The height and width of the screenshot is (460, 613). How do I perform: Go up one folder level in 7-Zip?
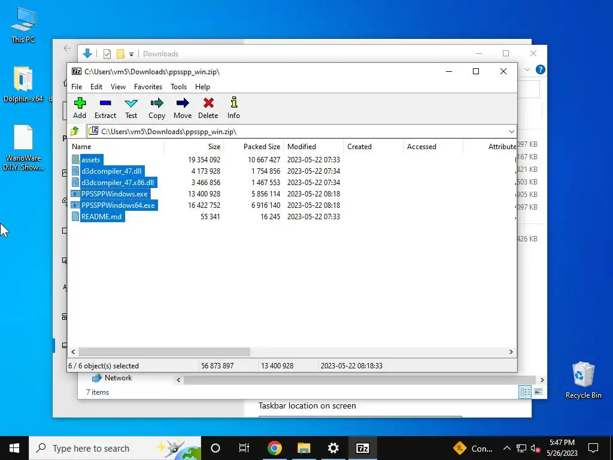pyautogui.click(x=75, y=131)
